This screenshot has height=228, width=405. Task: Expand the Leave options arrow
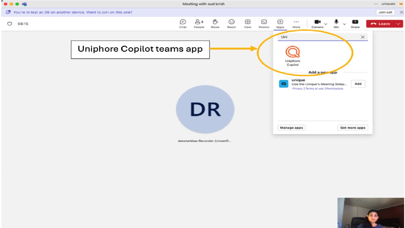pyautogui.click(x=398, y=24)
